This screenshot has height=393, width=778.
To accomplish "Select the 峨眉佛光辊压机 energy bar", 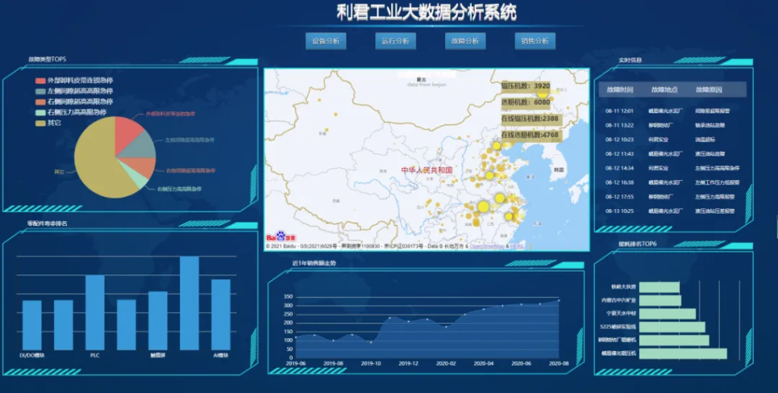I will (682, 353).
